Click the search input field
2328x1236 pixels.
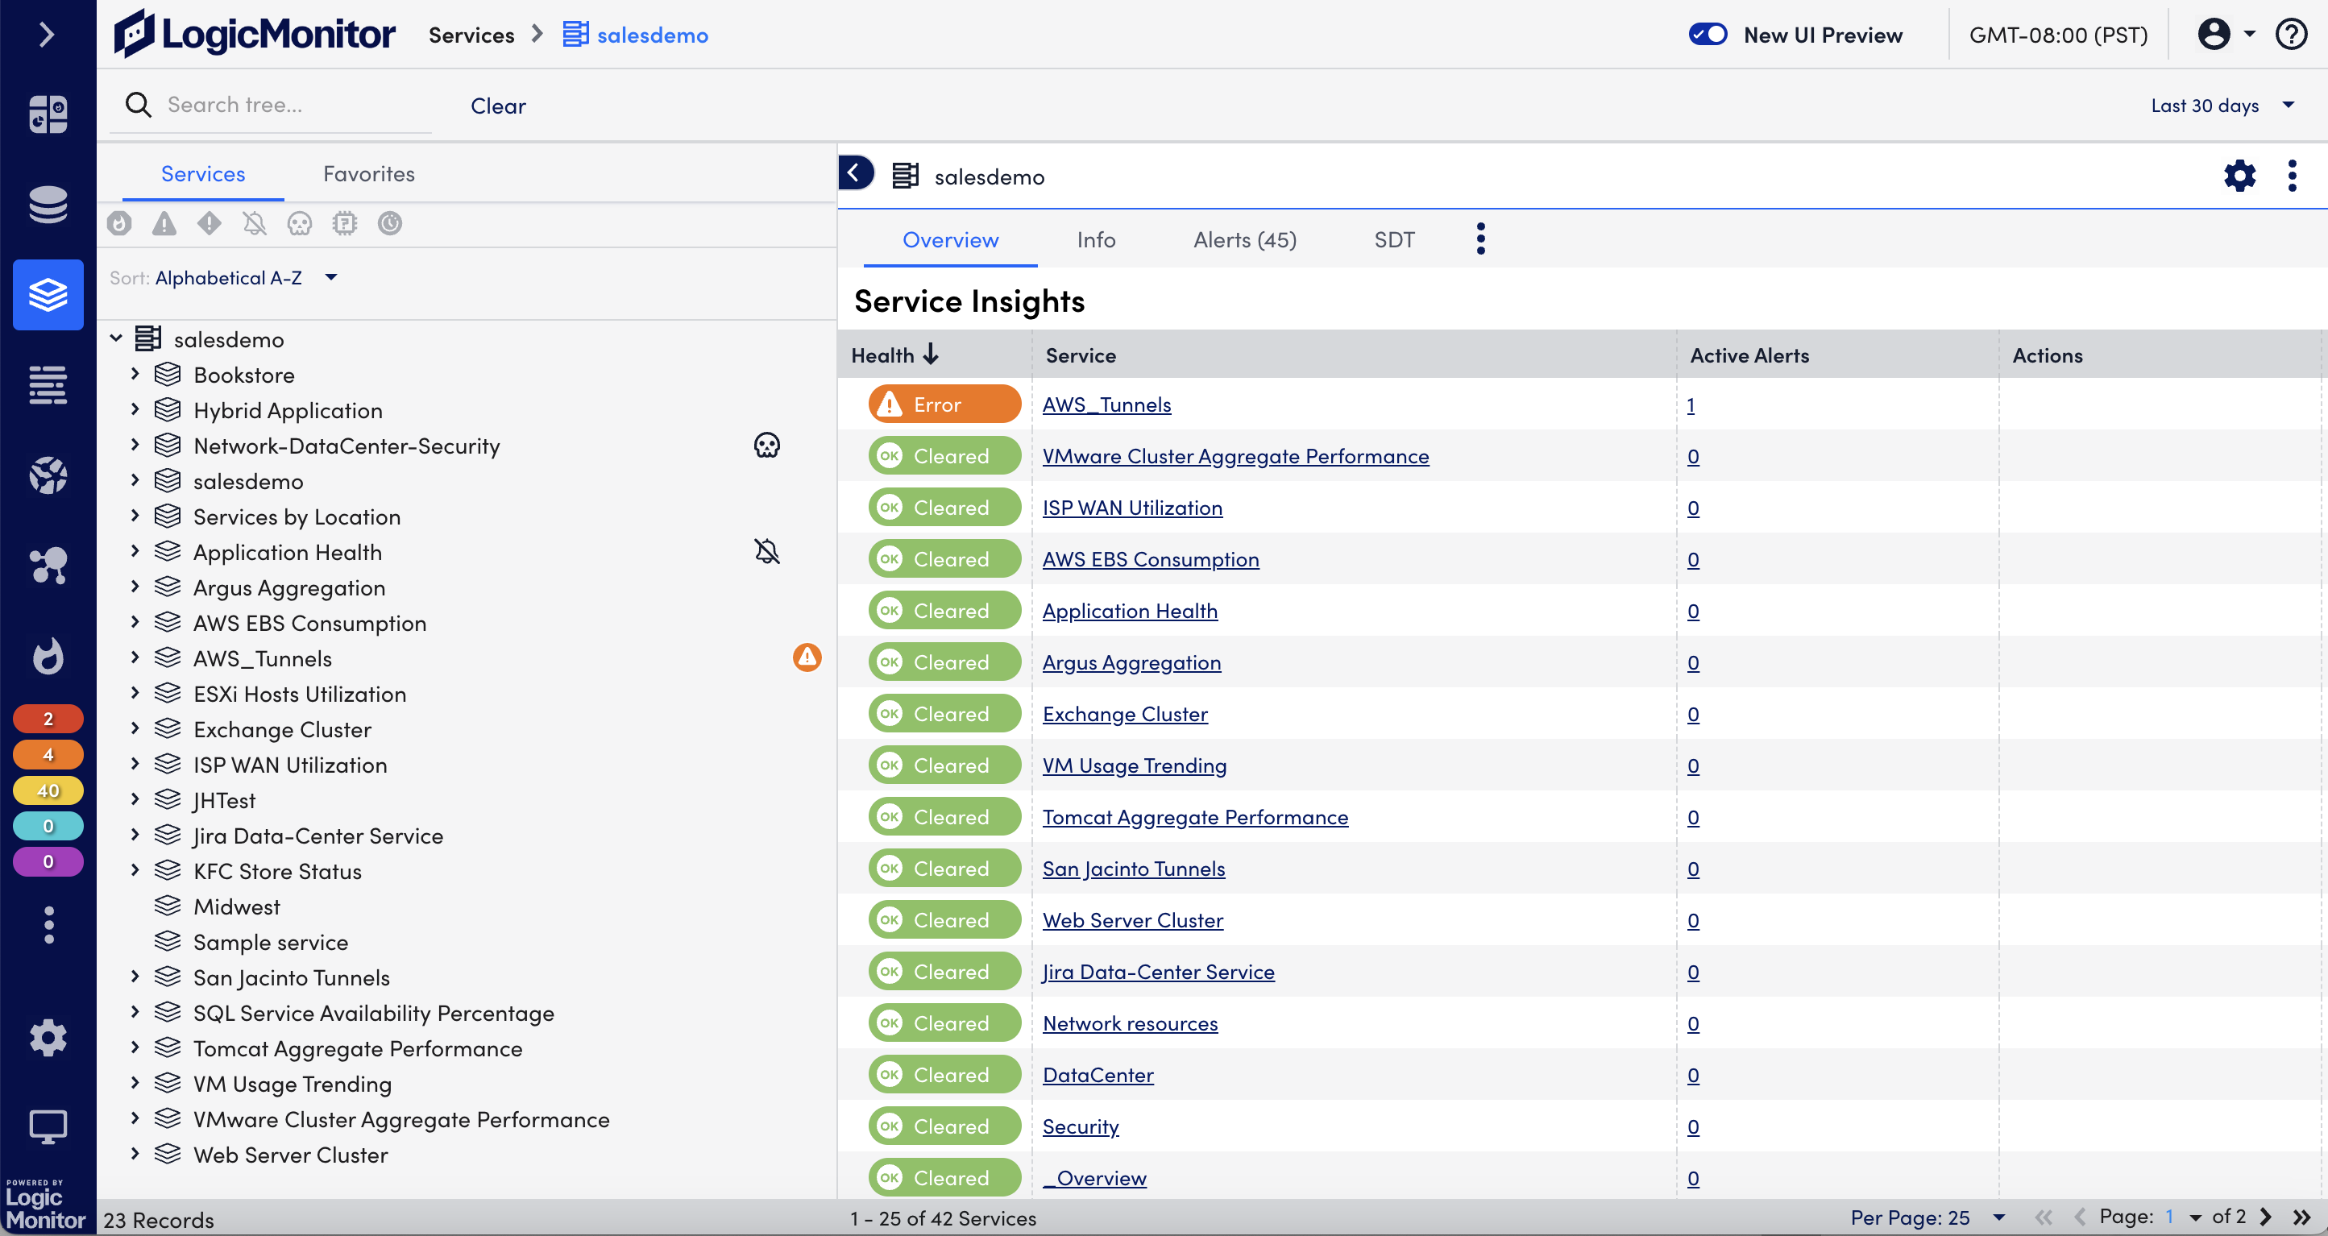(291, 103)
